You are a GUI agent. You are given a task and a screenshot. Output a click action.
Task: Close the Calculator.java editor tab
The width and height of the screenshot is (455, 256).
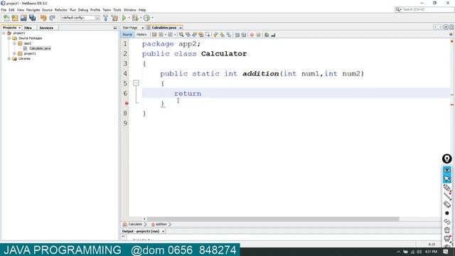(x=180, y=28)
